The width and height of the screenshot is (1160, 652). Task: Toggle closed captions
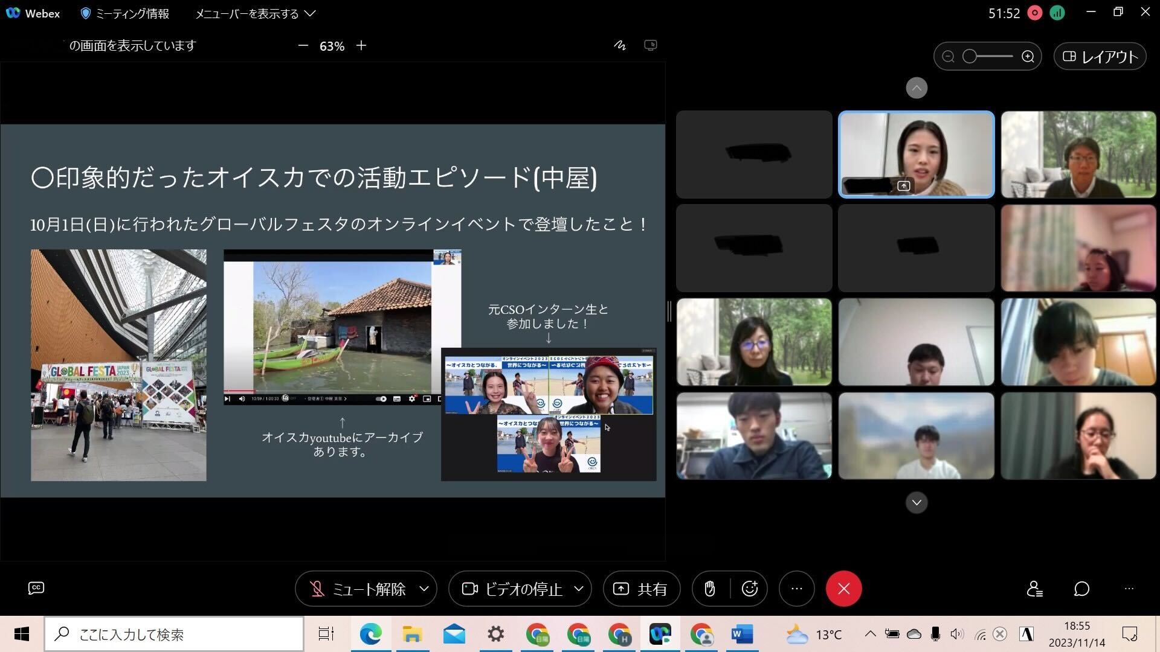(36, 588)
